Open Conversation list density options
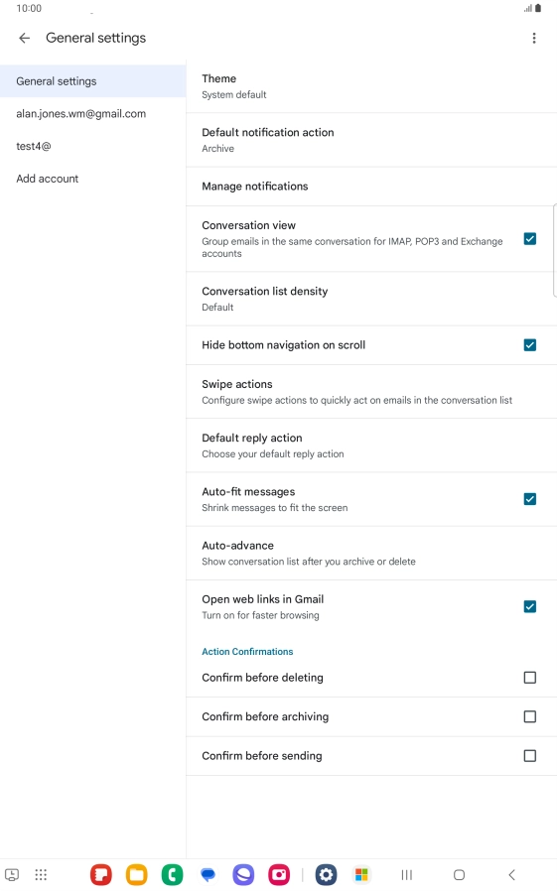Image resolution: width=557 pixels, height=891 pixels. (371, 299)
